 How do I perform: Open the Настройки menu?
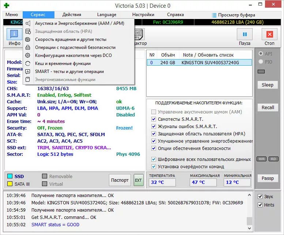tap(143, 15)
